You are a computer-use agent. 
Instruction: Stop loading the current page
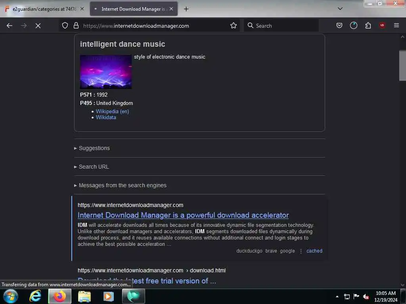(x=38, y=26)
